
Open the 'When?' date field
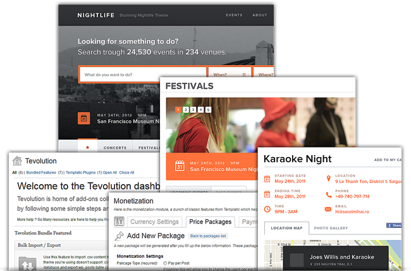230,72
